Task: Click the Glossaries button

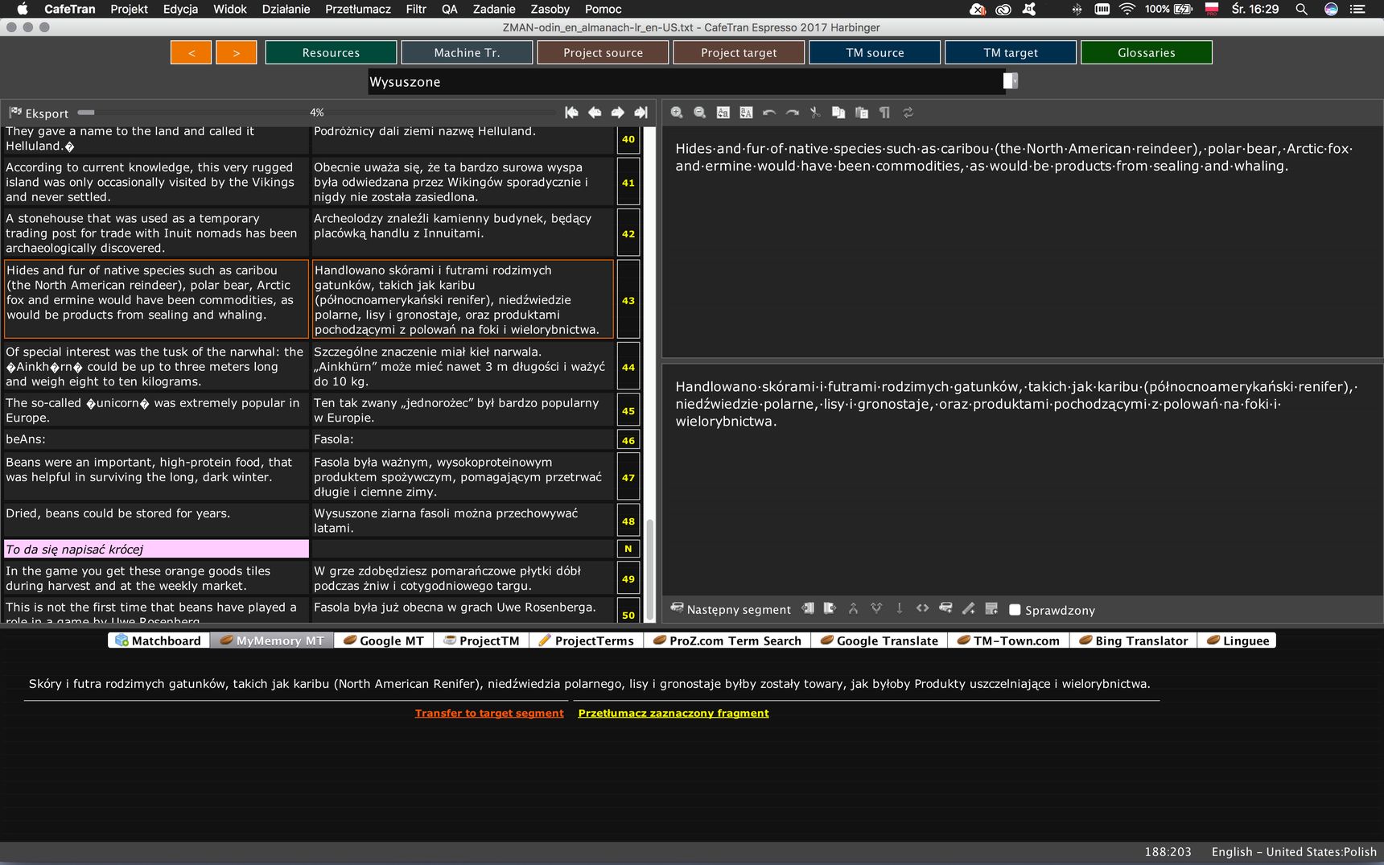Action: click(1147, 52)
